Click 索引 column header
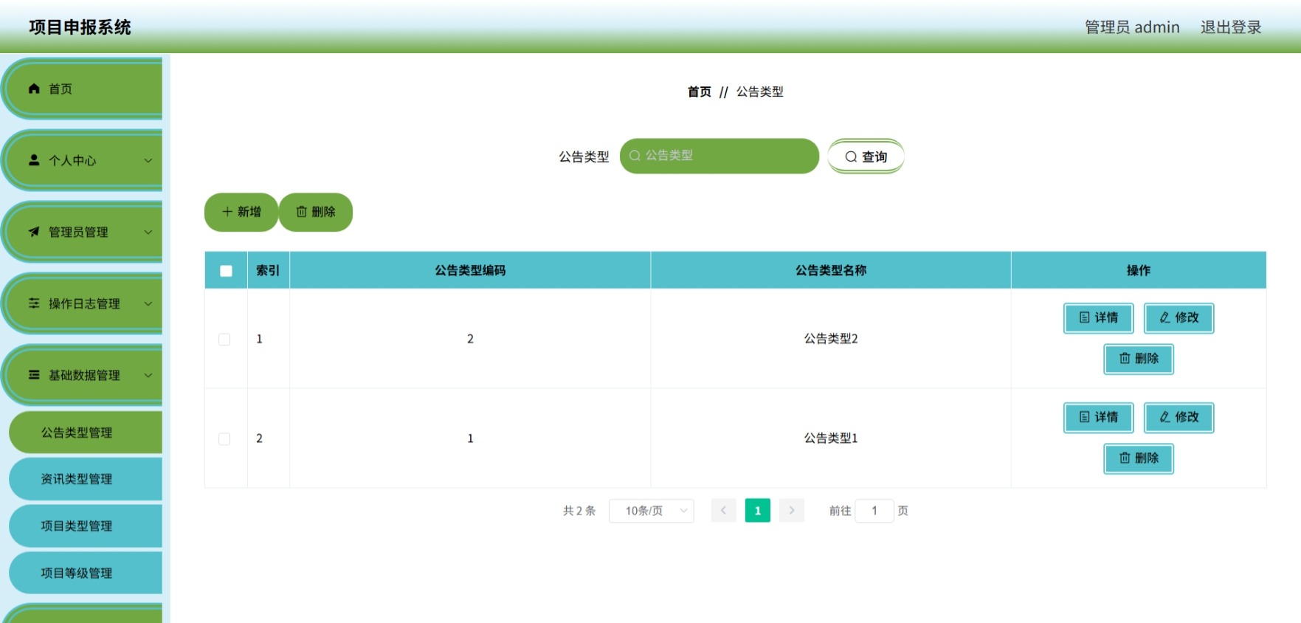This screenshot has height=623, width=1301. point(268,270)
